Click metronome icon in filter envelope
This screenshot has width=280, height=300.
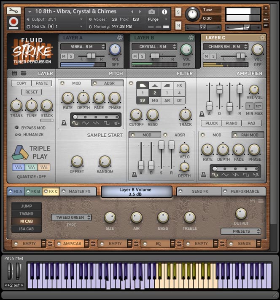[134, 174]
